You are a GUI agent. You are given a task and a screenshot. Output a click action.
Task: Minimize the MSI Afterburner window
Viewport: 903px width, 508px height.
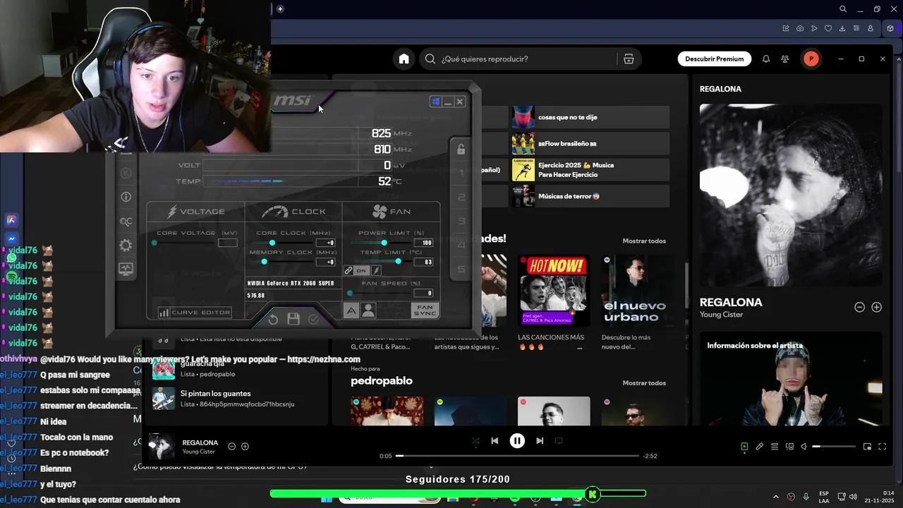448,102
